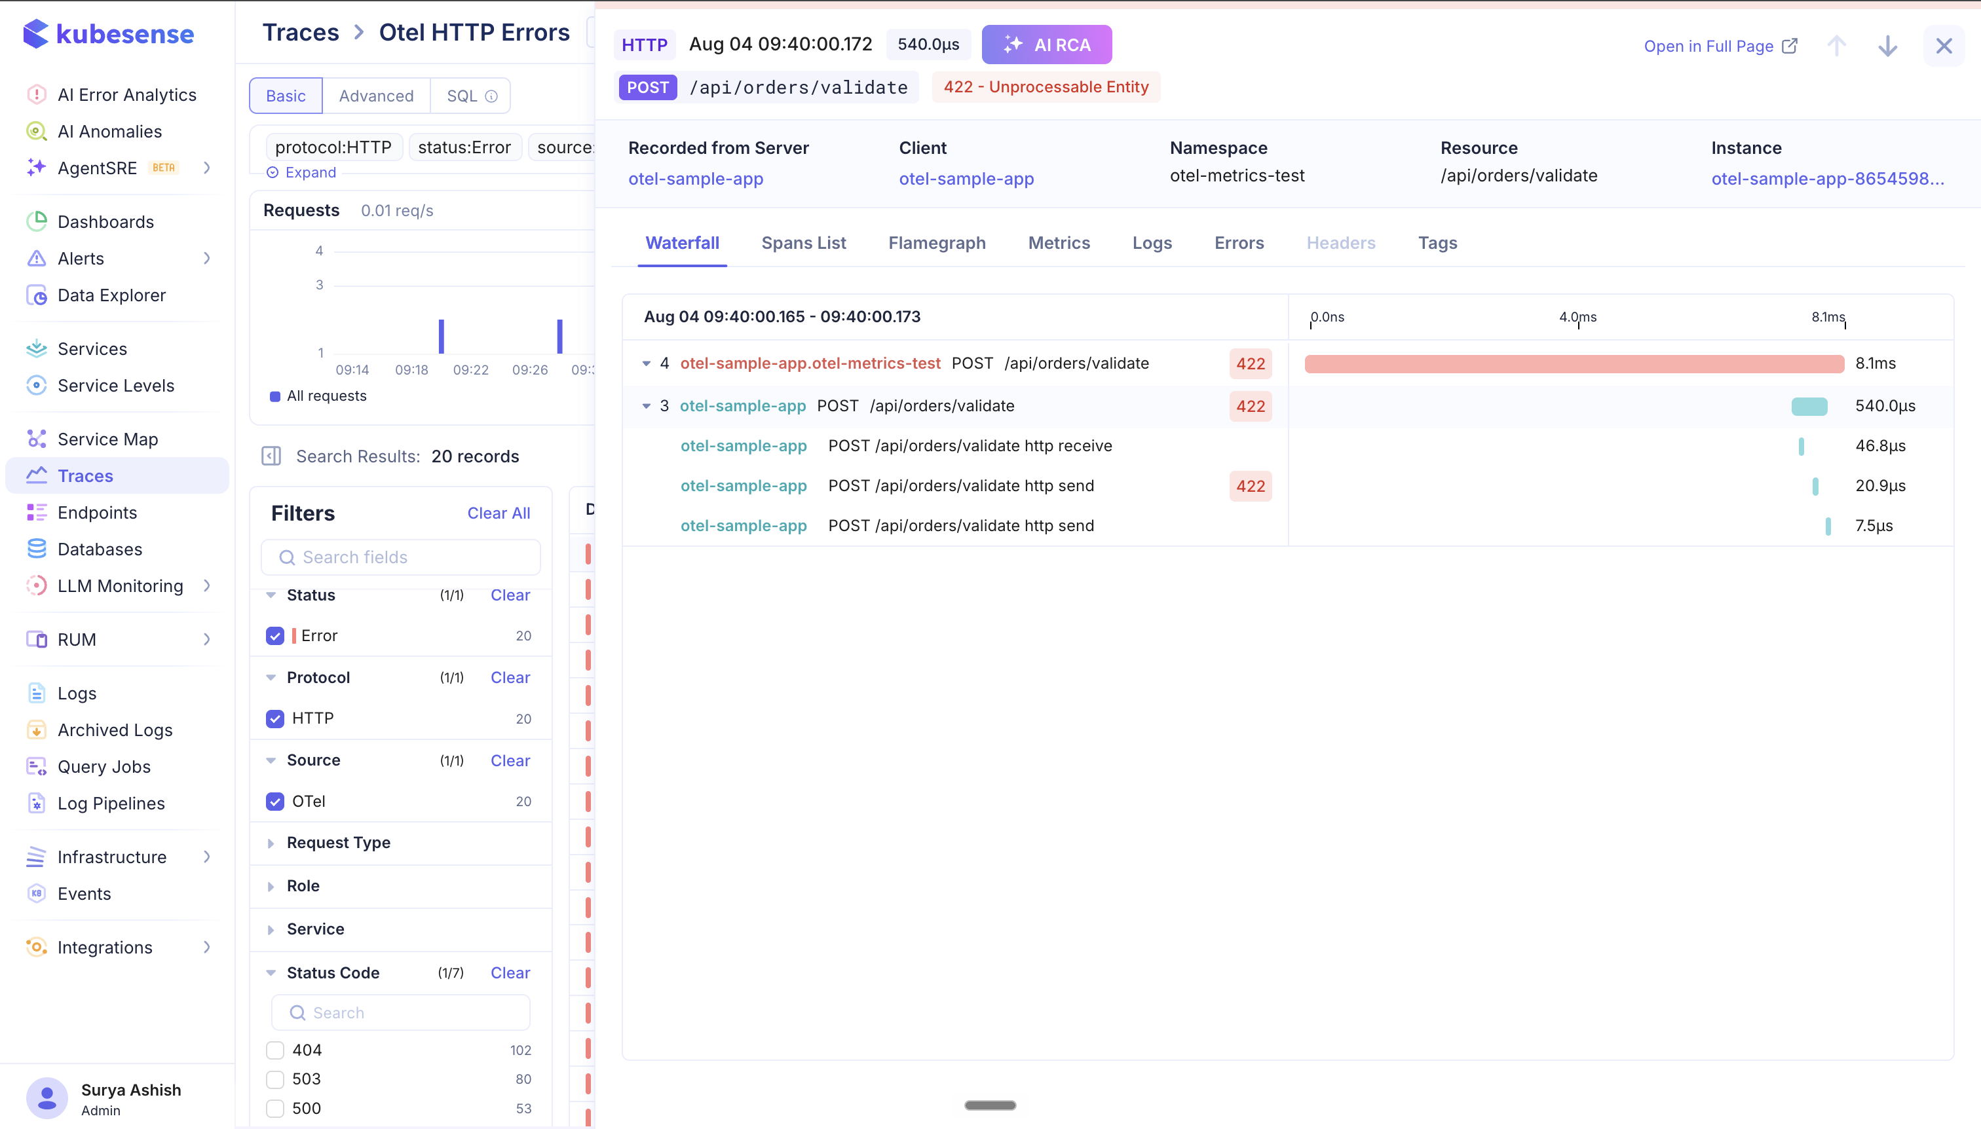Click the 540.0µs teal span bar

(1809, 406)
